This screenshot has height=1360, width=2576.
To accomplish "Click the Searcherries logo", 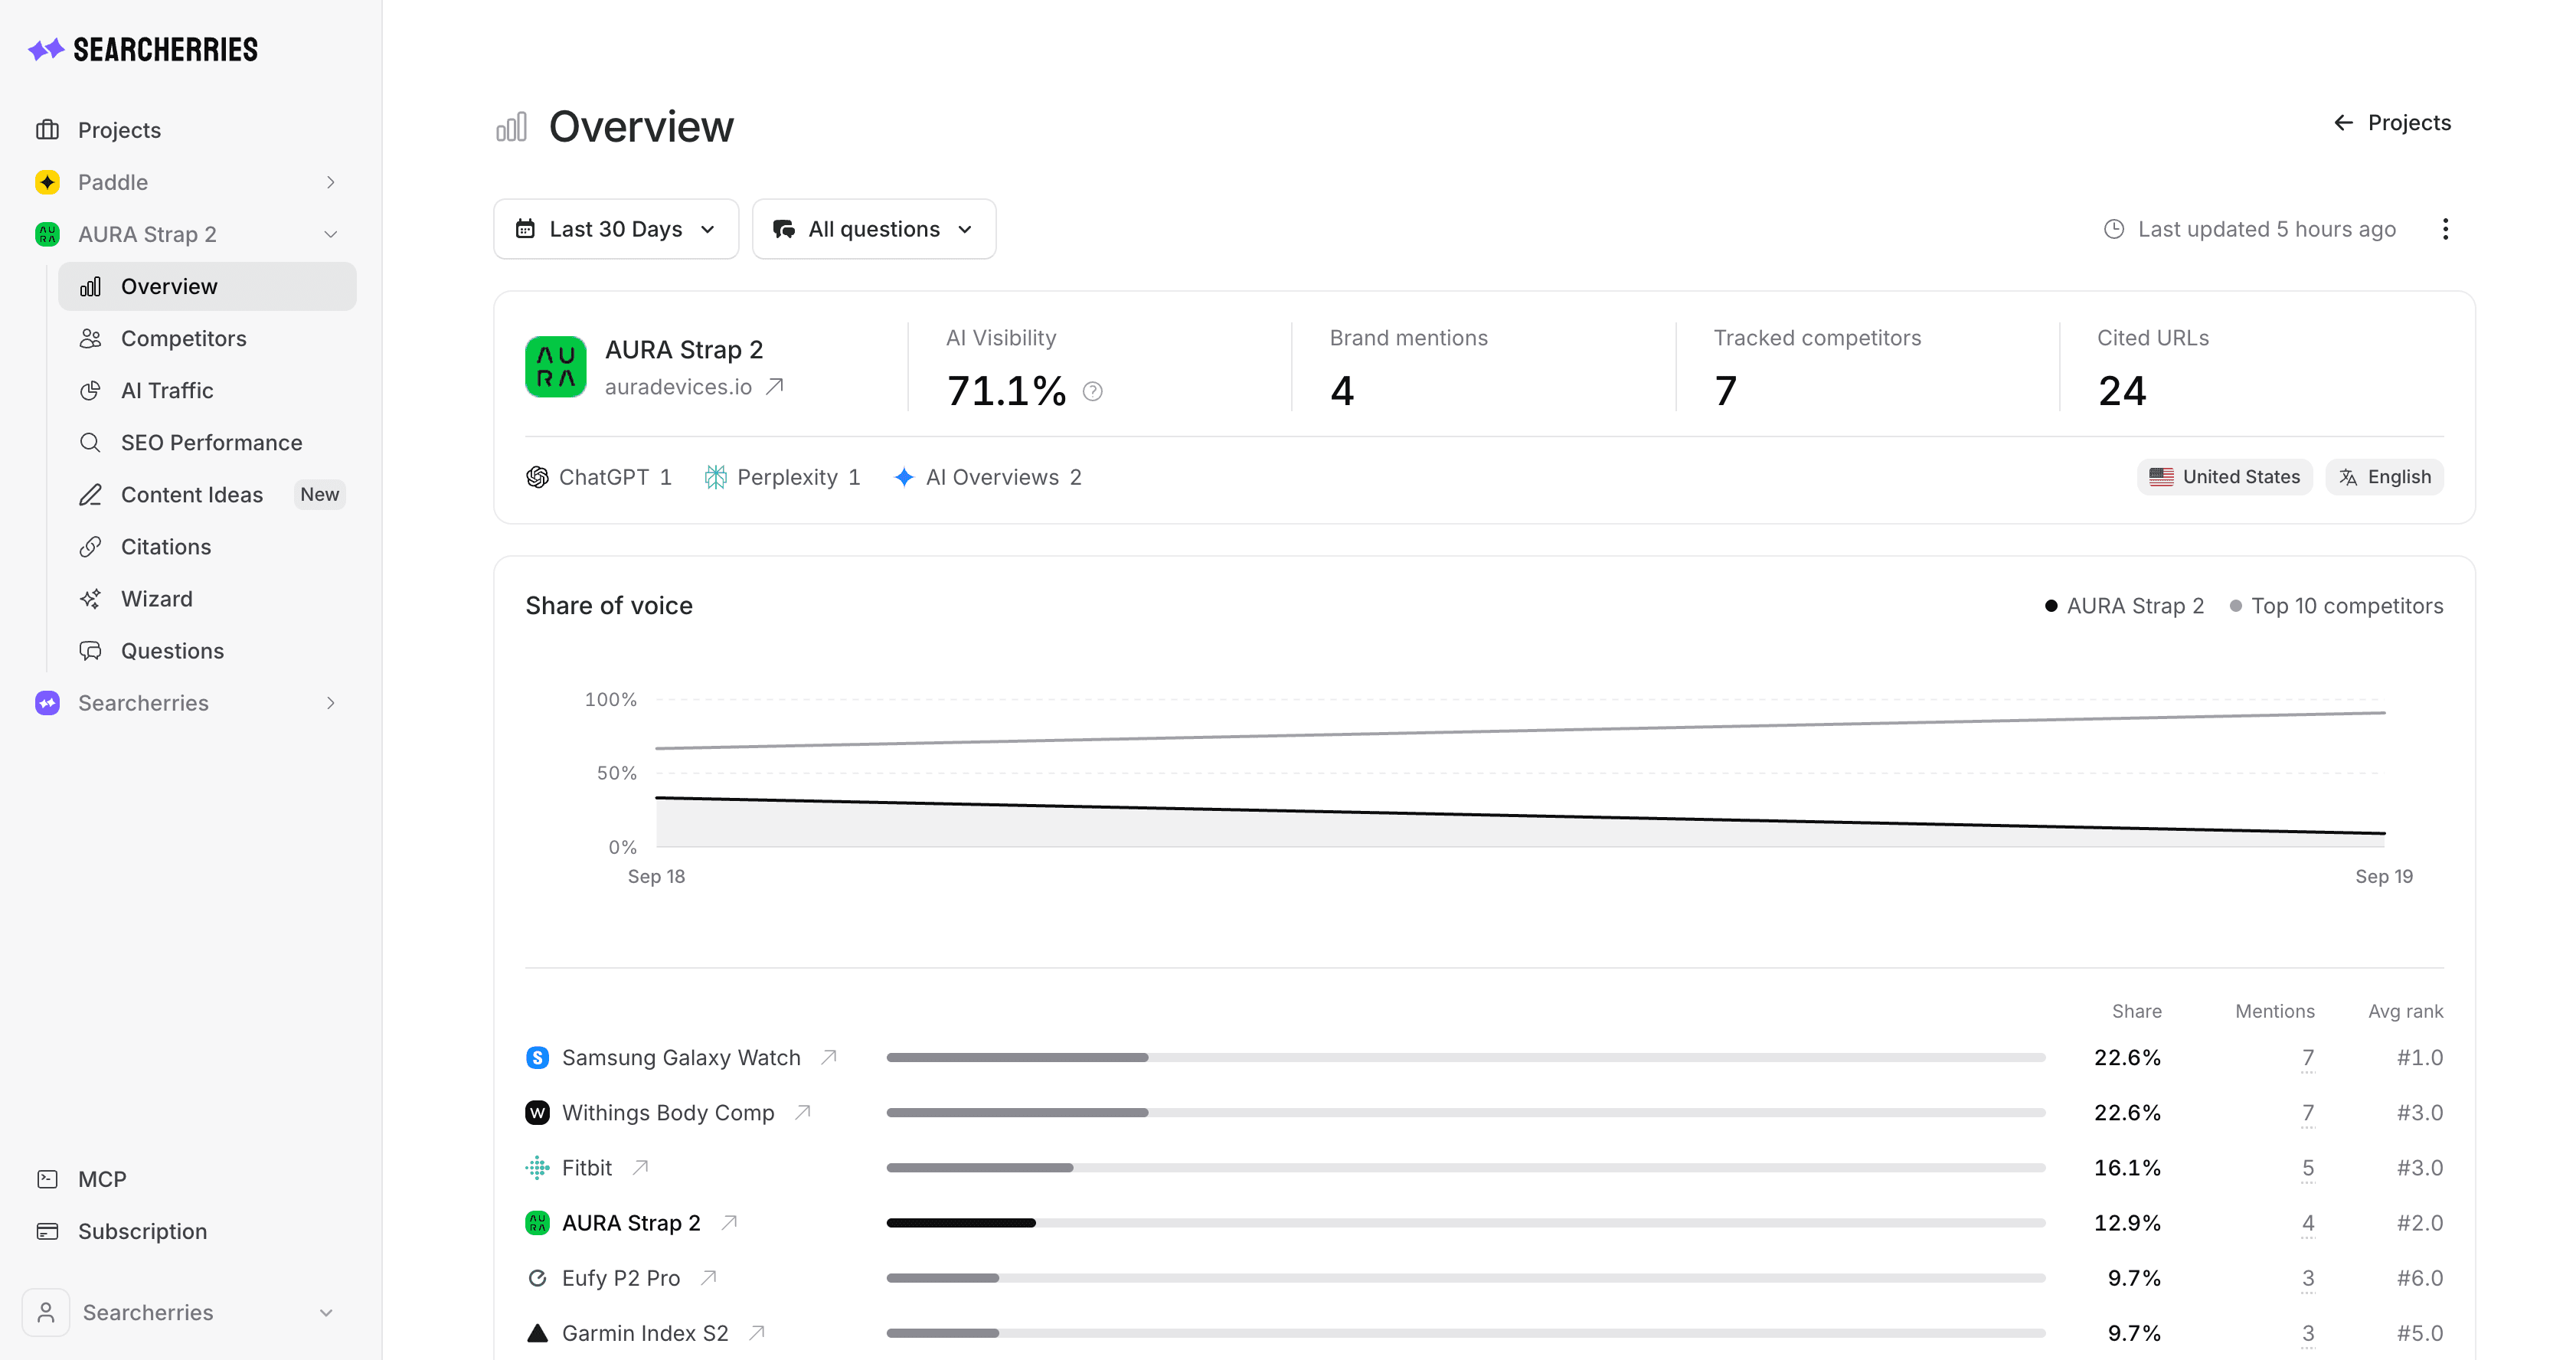I will click(143, 49).
